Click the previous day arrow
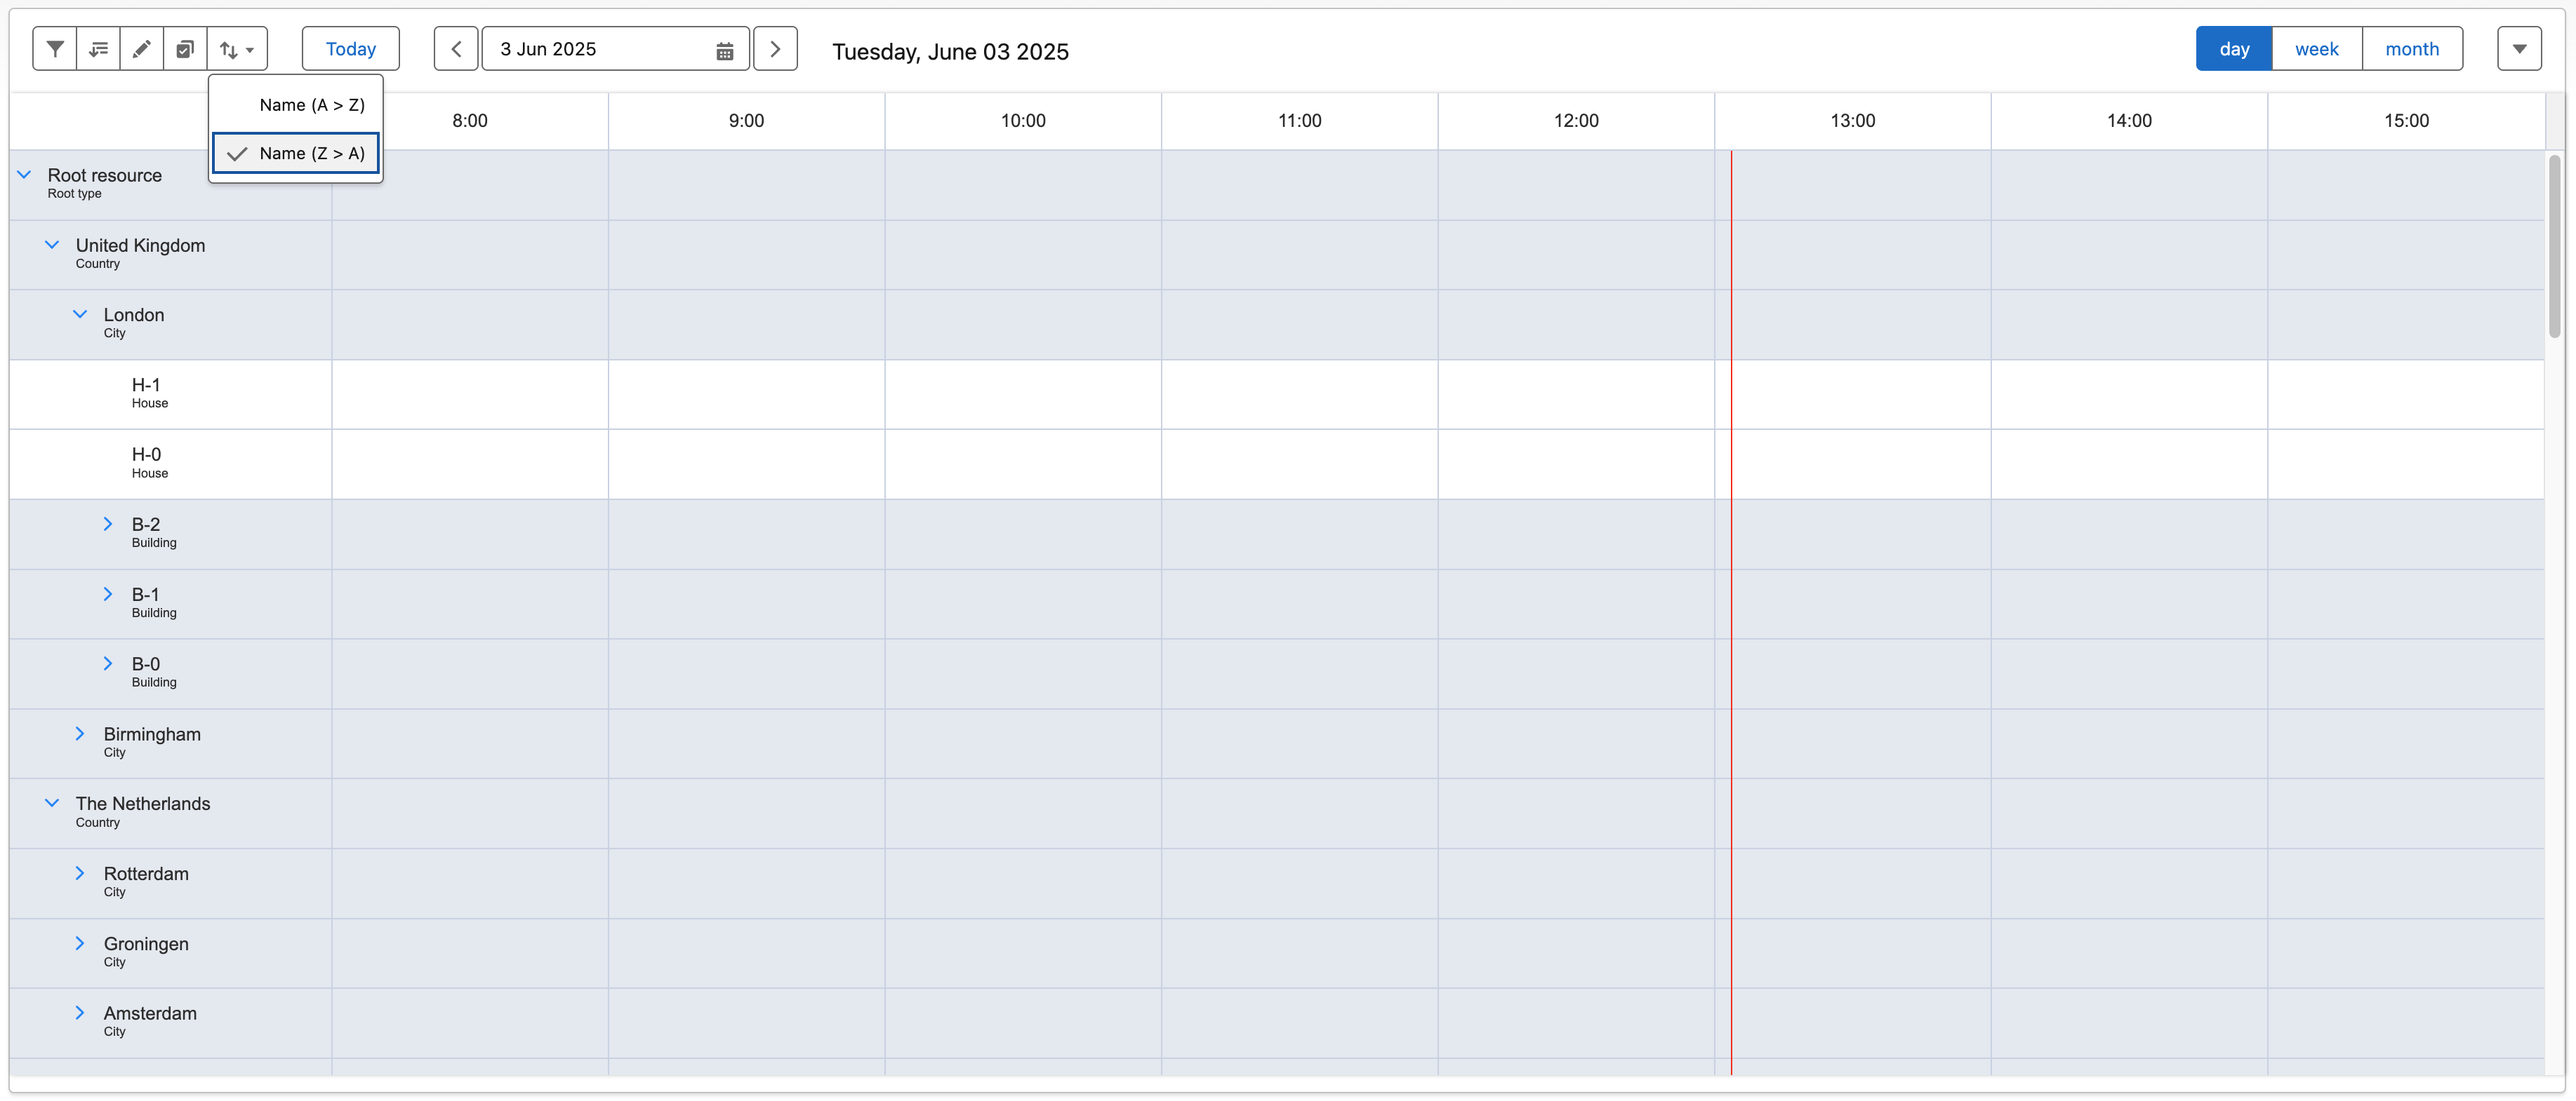 click(455, 48)
